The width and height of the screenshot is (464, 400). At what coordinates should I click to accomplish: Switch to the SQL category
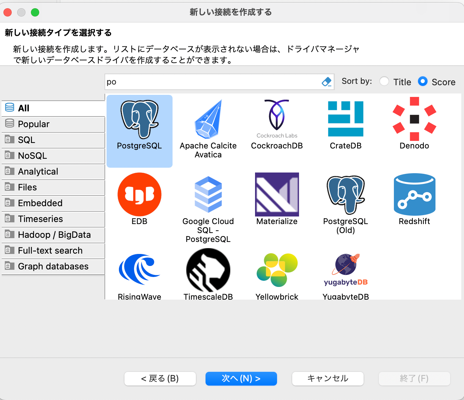(x=53, y=140)
